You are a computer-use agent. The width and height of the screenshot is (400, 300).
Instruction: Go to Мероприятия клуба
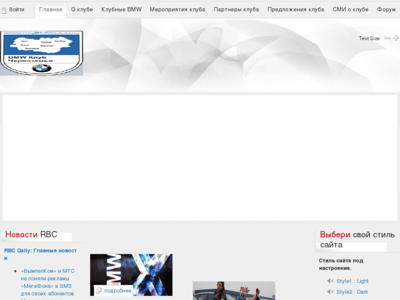[177, 9]
